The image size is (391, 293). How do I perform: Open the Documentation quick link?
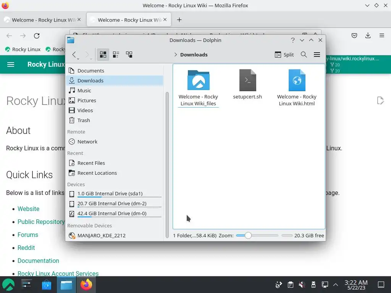pyautogui.click(x=38, y=261)
